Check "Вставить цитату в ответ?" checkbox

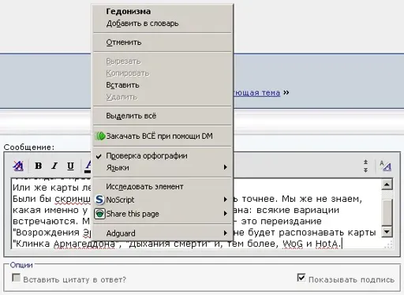pyautogui.click(x=16, y=278)
